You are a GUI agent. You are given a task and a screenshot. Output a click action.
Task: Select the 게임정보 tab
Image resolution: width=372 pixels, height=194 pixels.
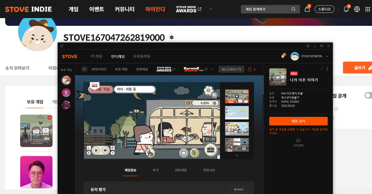pos(130,170)
